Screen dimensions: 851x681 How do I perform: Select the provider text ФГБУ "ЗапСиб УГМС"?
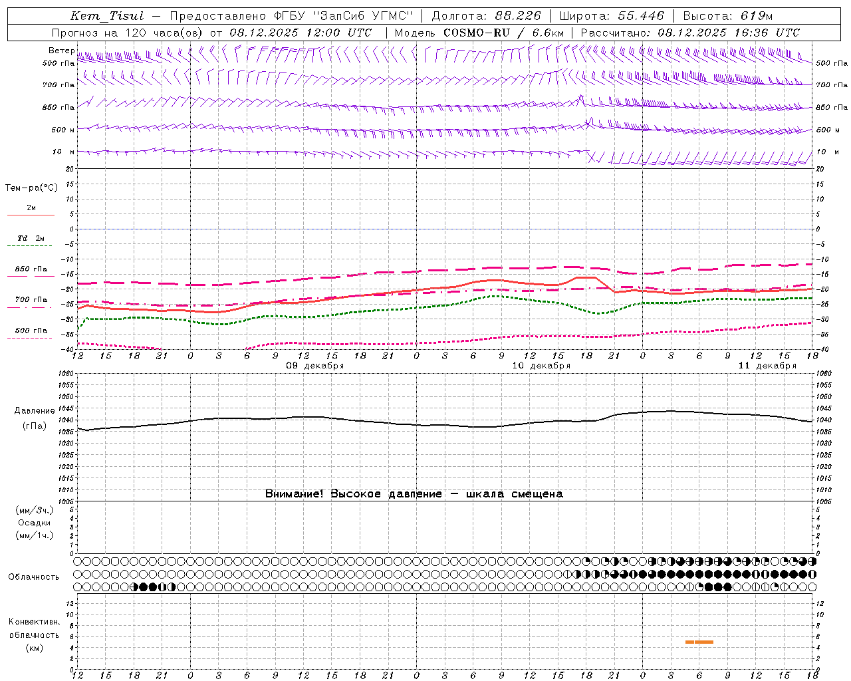[342, 16]
